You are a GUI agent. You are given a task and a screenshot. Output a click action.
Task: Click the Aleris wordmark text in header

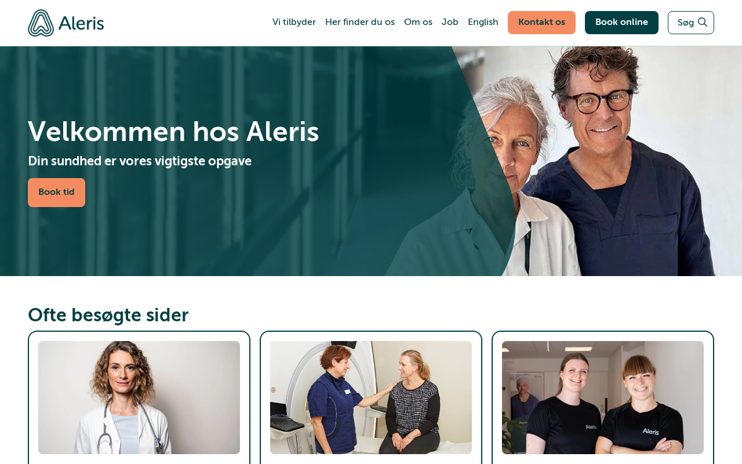(x=81, y=23)
